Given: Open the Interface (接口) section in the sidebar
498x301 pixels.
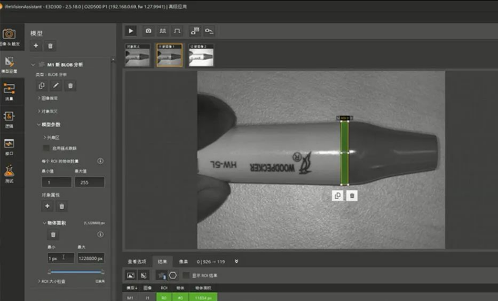Looking at the screenshot, I should pyautogui.click(x=9, y=146).
